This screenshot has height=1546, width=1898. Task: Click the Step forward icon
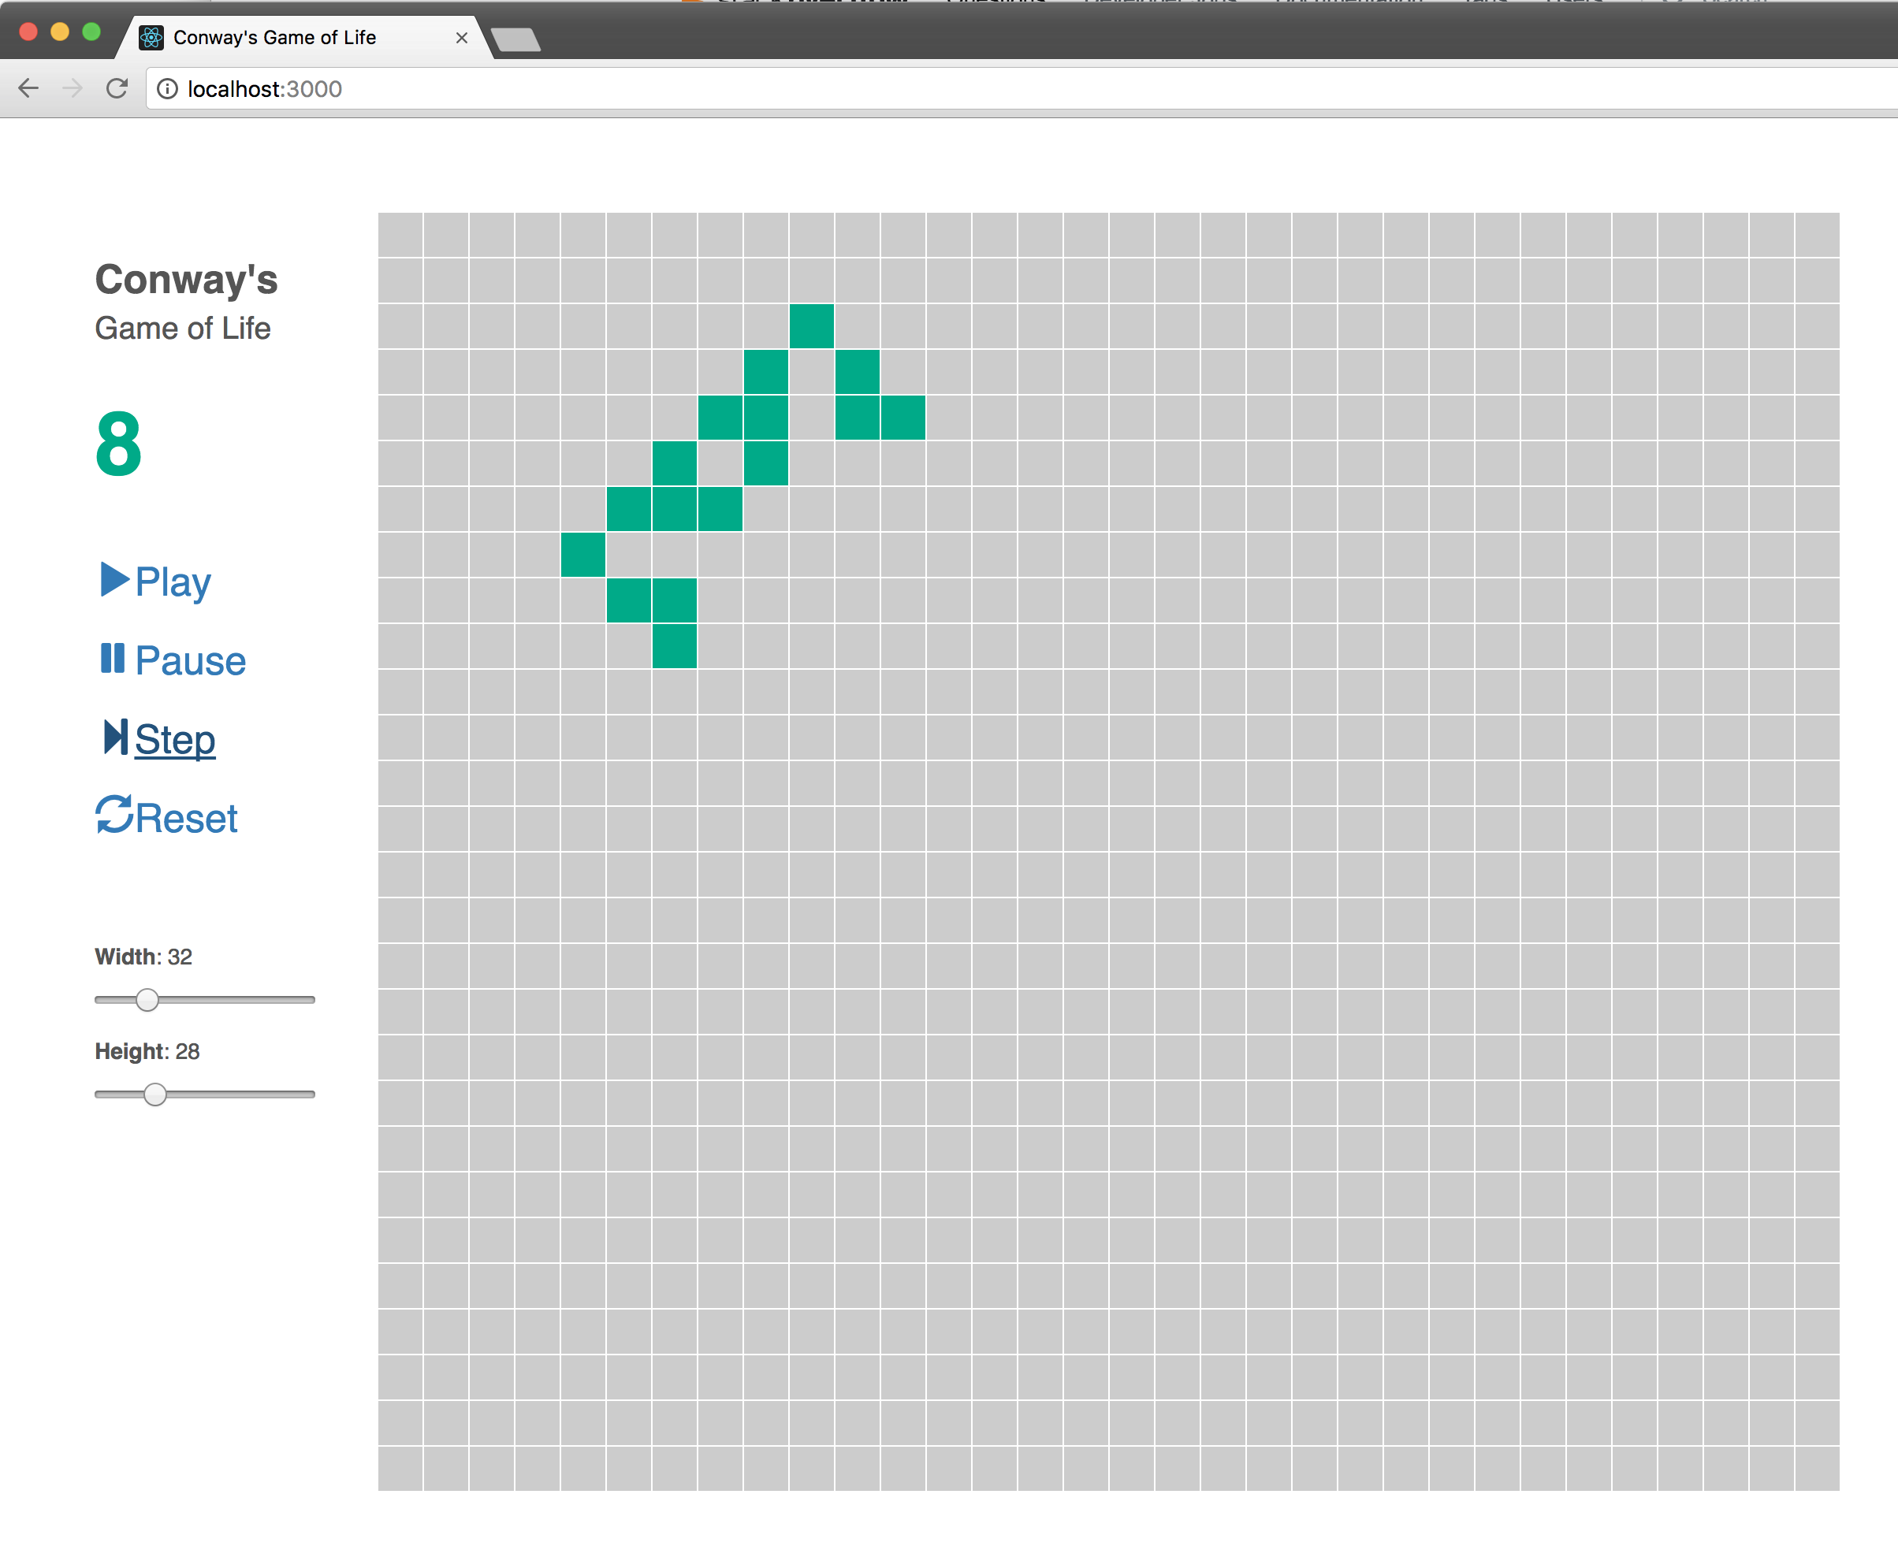point(115,738)
